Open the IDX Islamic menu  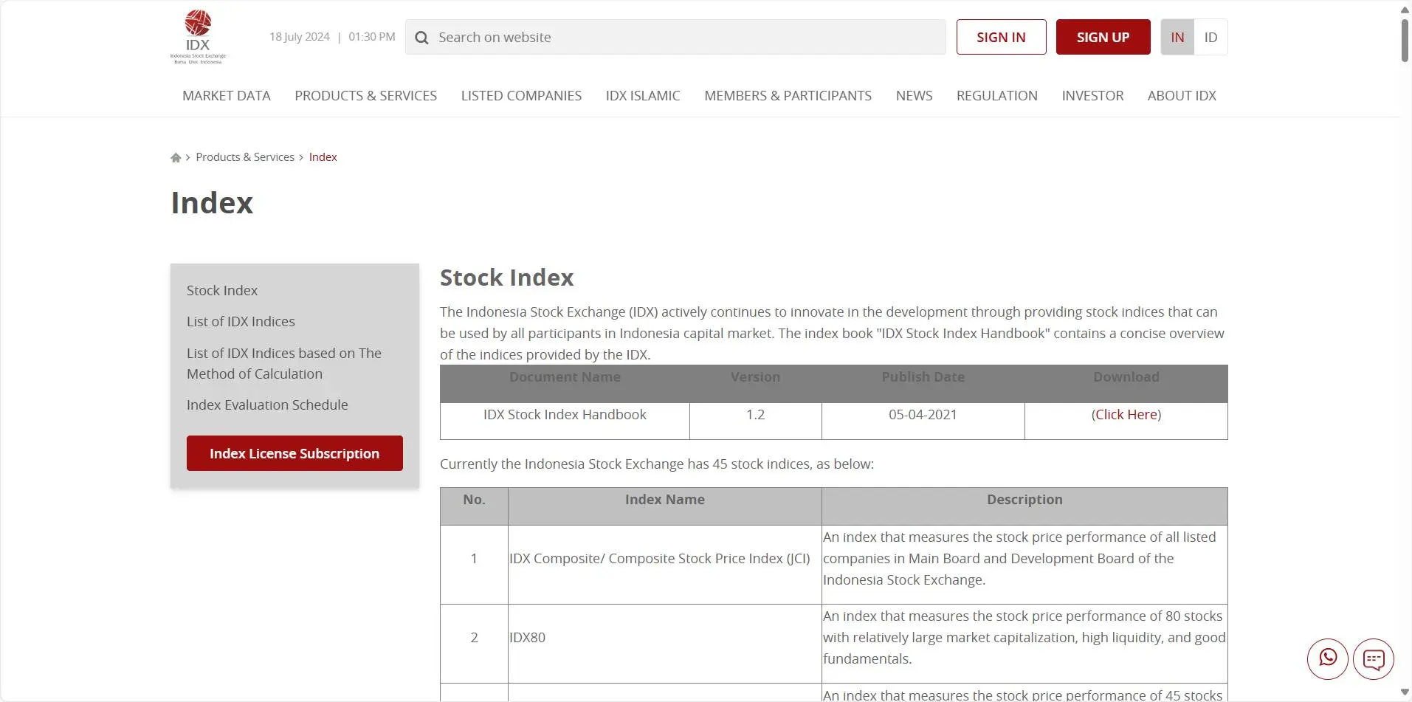[x=643, y=96]
